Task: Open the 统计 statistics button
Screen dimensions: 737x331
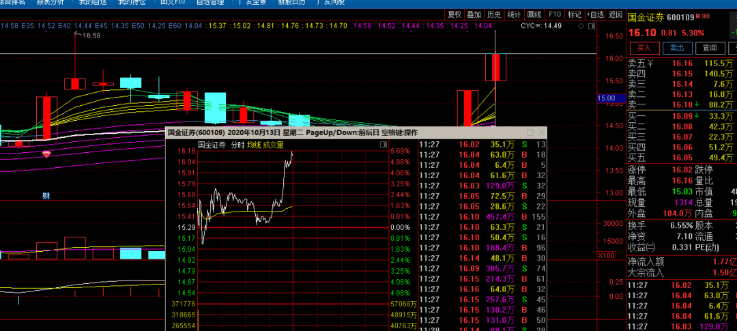Action: coord(515,14)
